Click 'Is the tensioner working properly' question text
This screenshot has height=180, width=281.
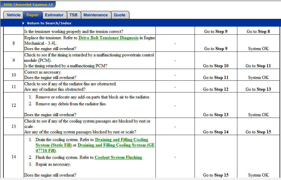(x=74, y=31)
